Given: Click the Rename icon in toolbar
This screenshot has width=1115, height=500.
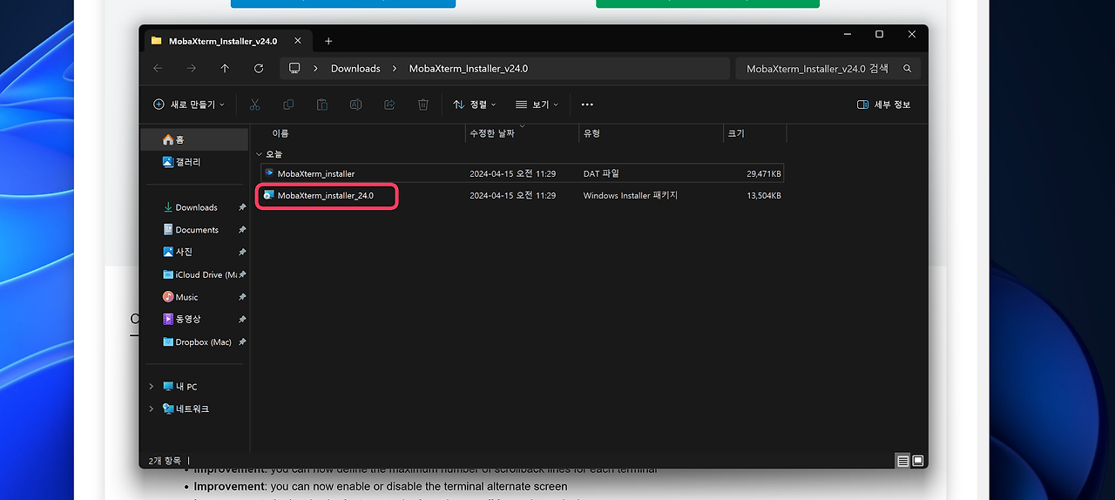Looking at the screenshot, I should 355,105.
